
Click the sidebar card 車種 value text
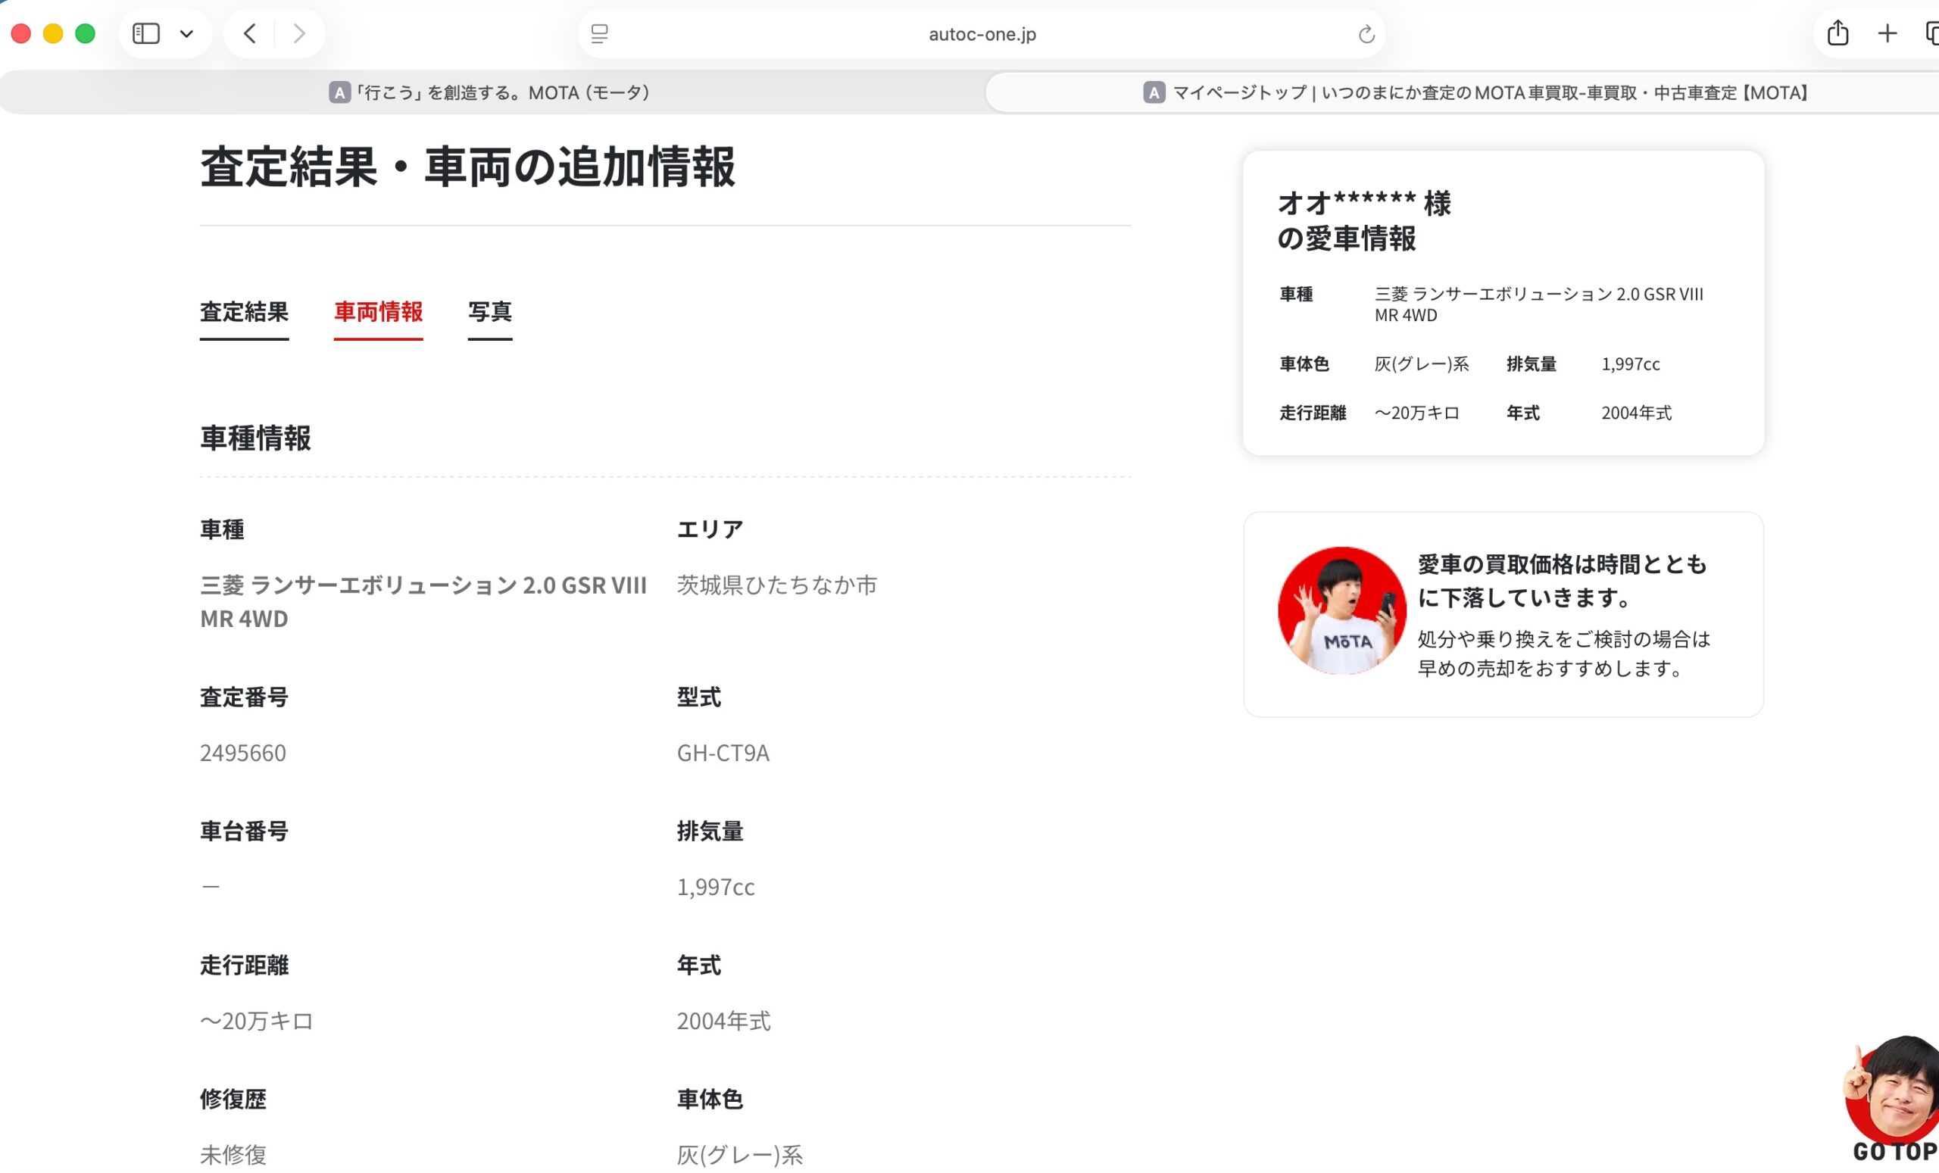click(1538, 304)
